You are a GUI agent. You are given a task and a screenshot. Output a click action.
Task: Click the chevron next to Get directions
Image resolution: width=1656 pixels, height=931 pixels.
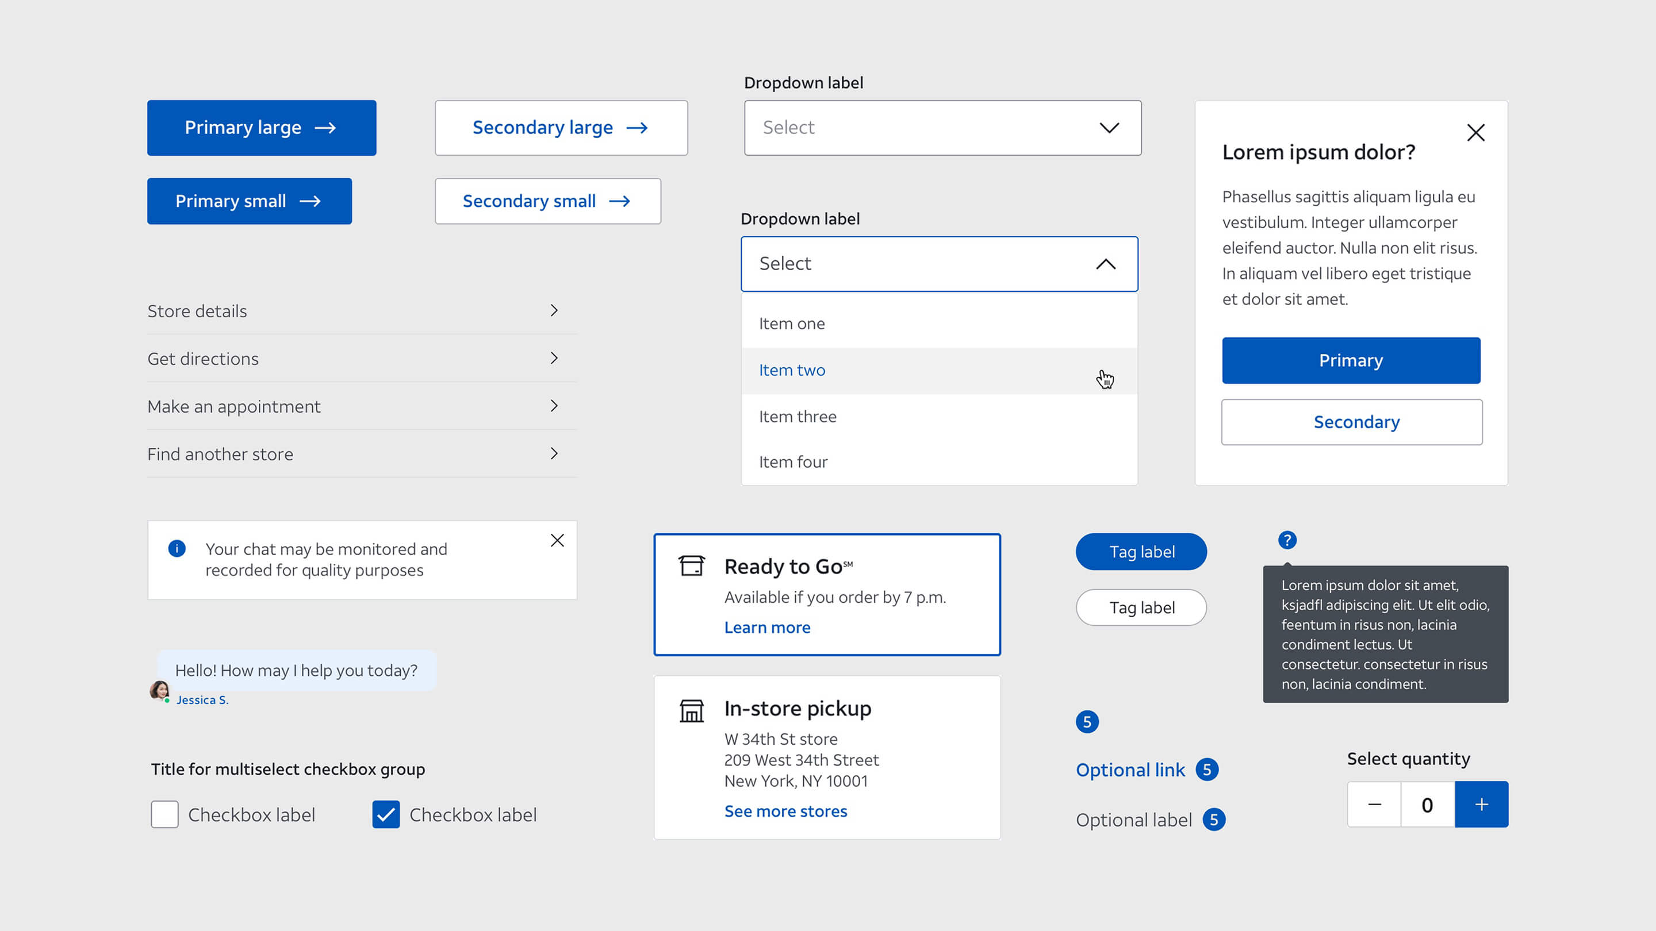[554, 359]
